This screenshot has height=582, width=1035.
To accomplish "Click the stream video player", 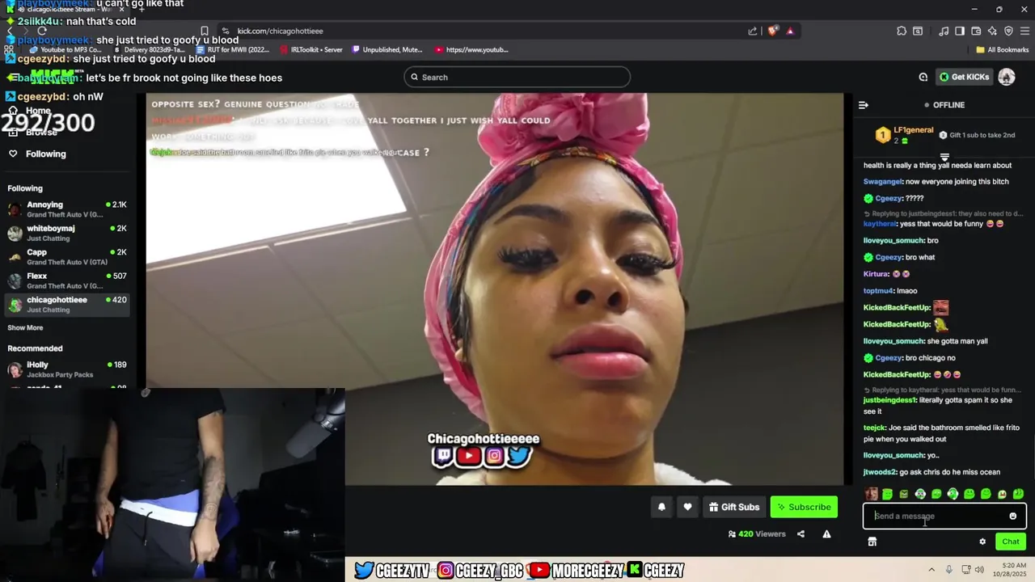I will click(x=495, y=289).
